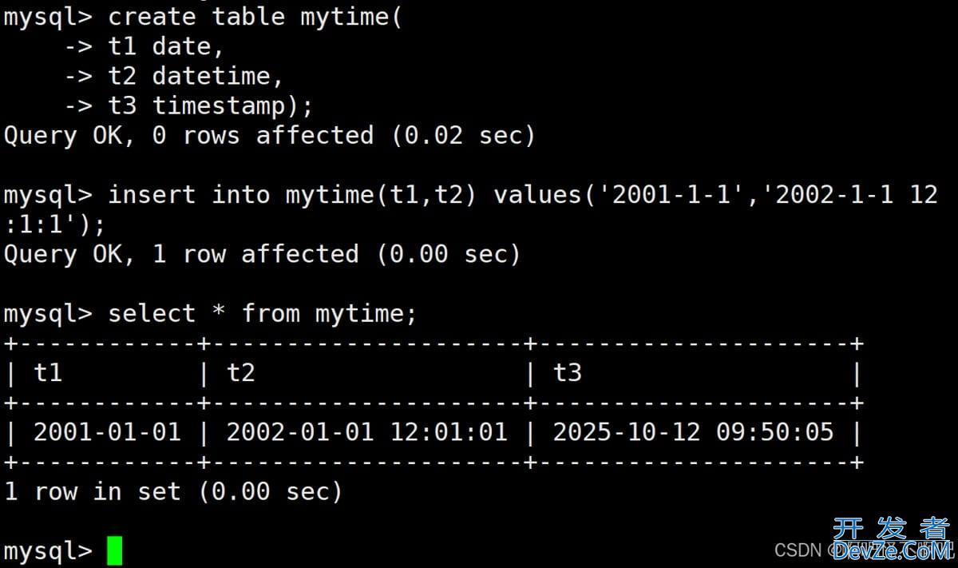Click the date value 2001-01-01
The width and height of the screenshot is (958, 568).
pyautogui.click(x=107, y=432)
